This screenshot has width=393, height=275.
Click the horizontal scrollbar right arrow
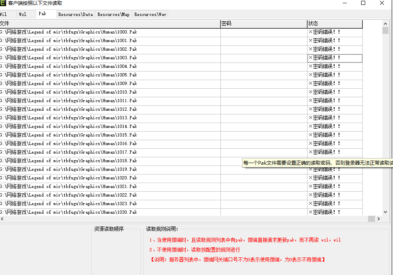[x=378, y=219]
